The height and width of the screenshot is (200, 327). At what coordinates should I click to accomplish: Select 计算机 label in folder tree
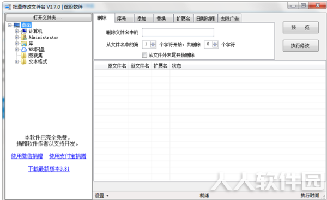click(35, 31)
